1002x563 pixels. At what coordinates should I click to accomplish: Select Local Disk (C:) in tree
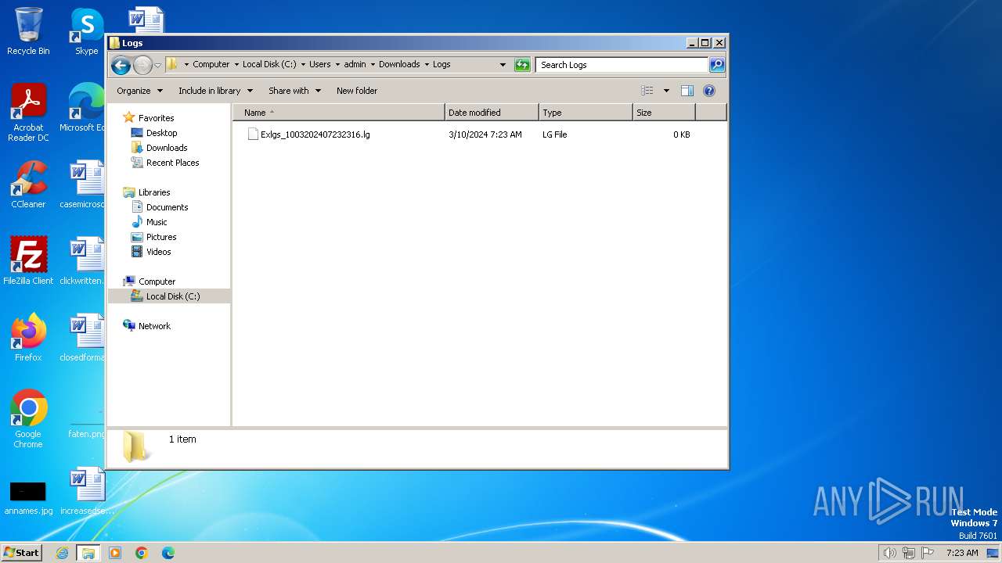pos(172,296)
